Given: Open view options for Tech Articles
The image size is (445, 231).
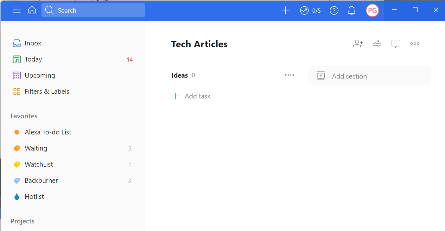Looking at the screenshot, I should tap(377, 43).
